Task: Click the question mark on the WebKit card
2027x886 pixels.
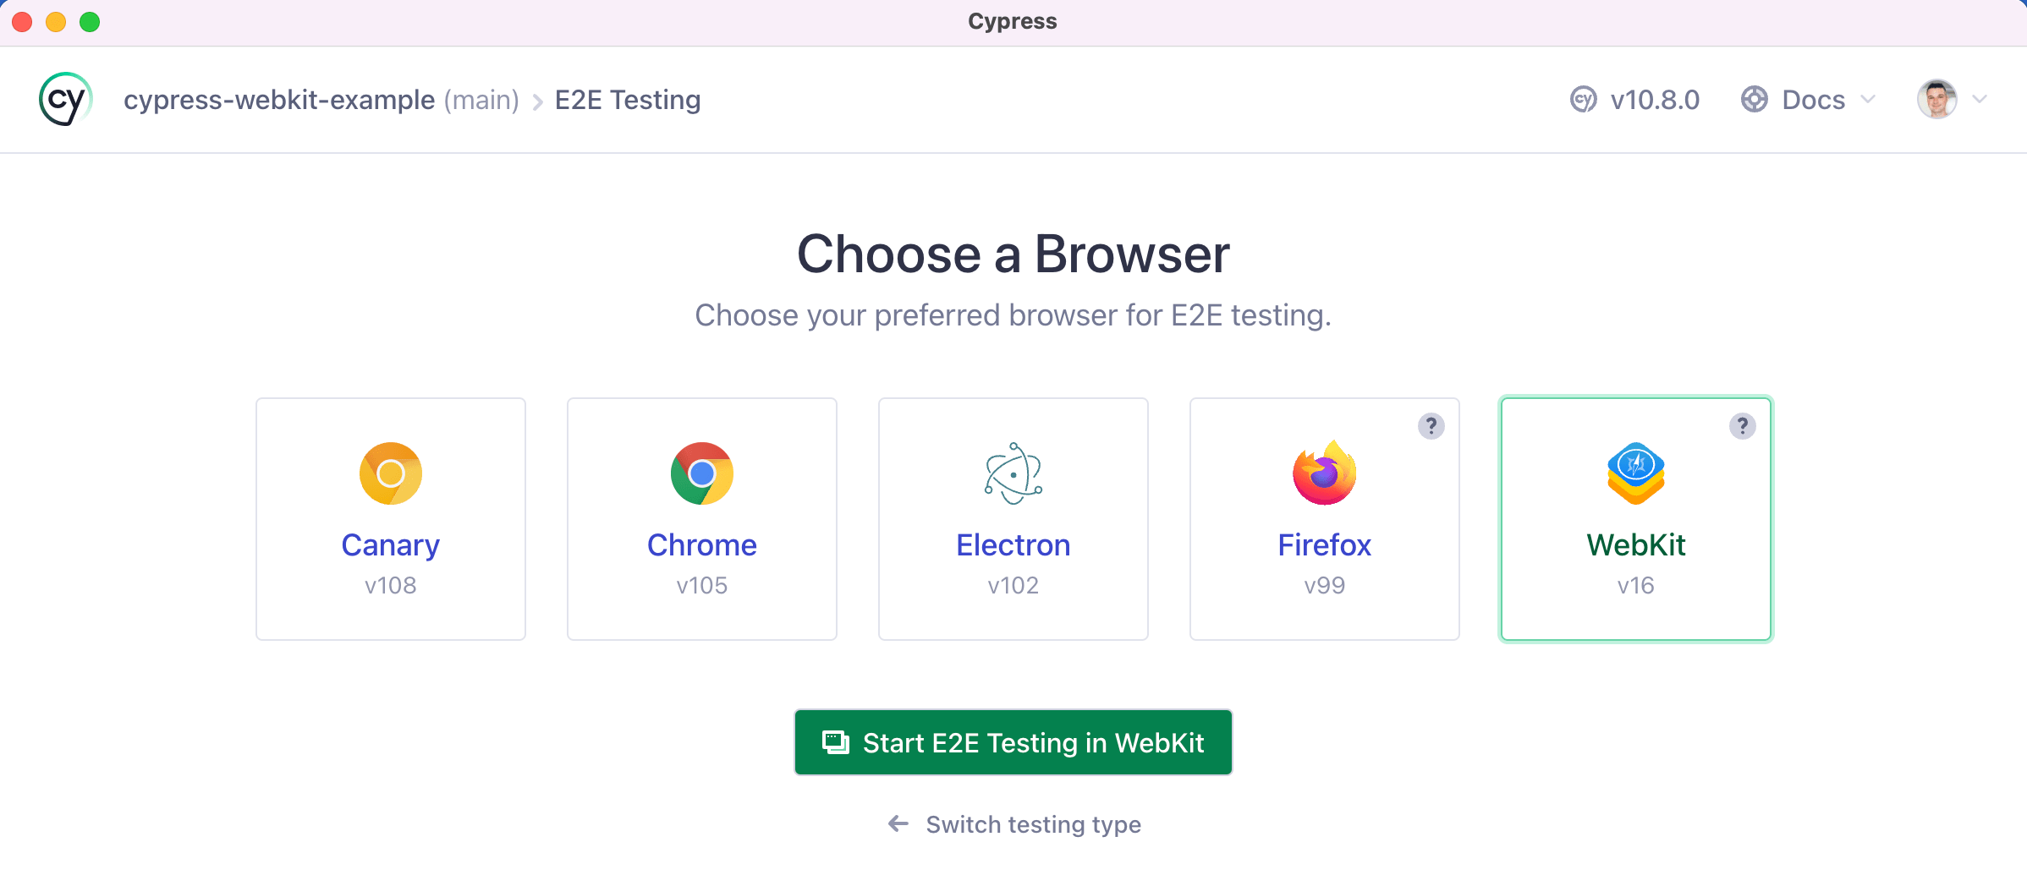Action: pyautogui.click(x=1741, y=427)
